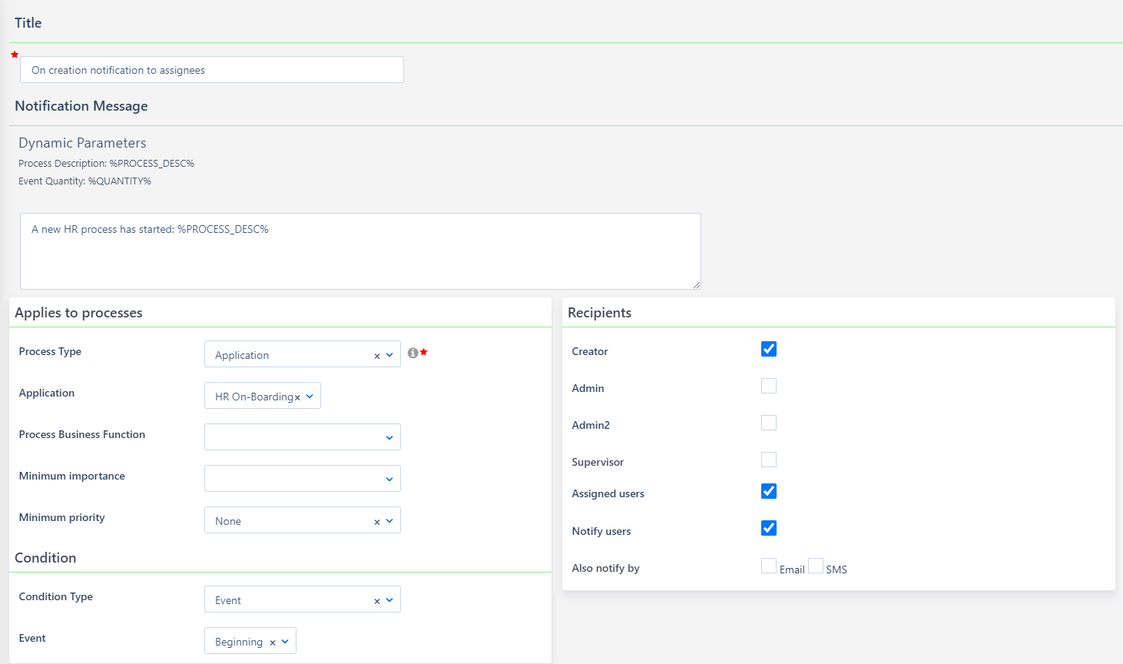Uncheck the Creator recipient checkbox
1123x664 pixels.
tap(769, 349)
